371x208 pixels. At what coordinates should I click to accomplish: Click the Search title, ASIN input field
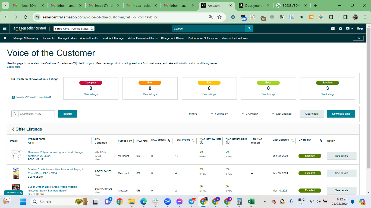tap(36, 114)
